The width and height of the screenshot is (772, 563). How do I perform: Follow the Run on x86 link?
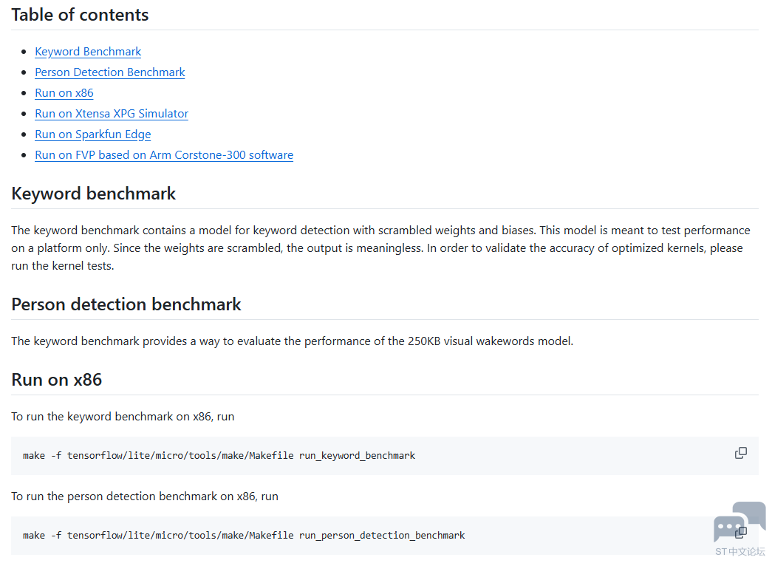(x=64, y=93)
